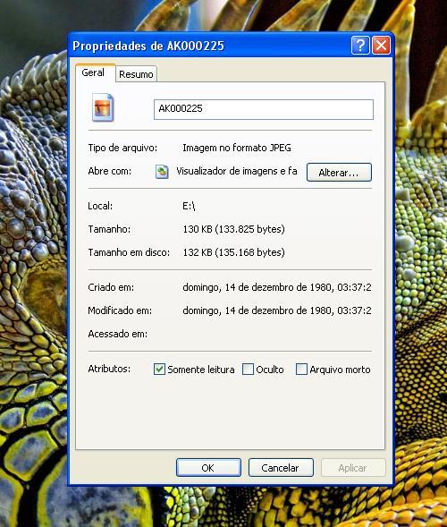
Task: Click the Imagem no formato JPEG text
Action: tap(237, 148)
